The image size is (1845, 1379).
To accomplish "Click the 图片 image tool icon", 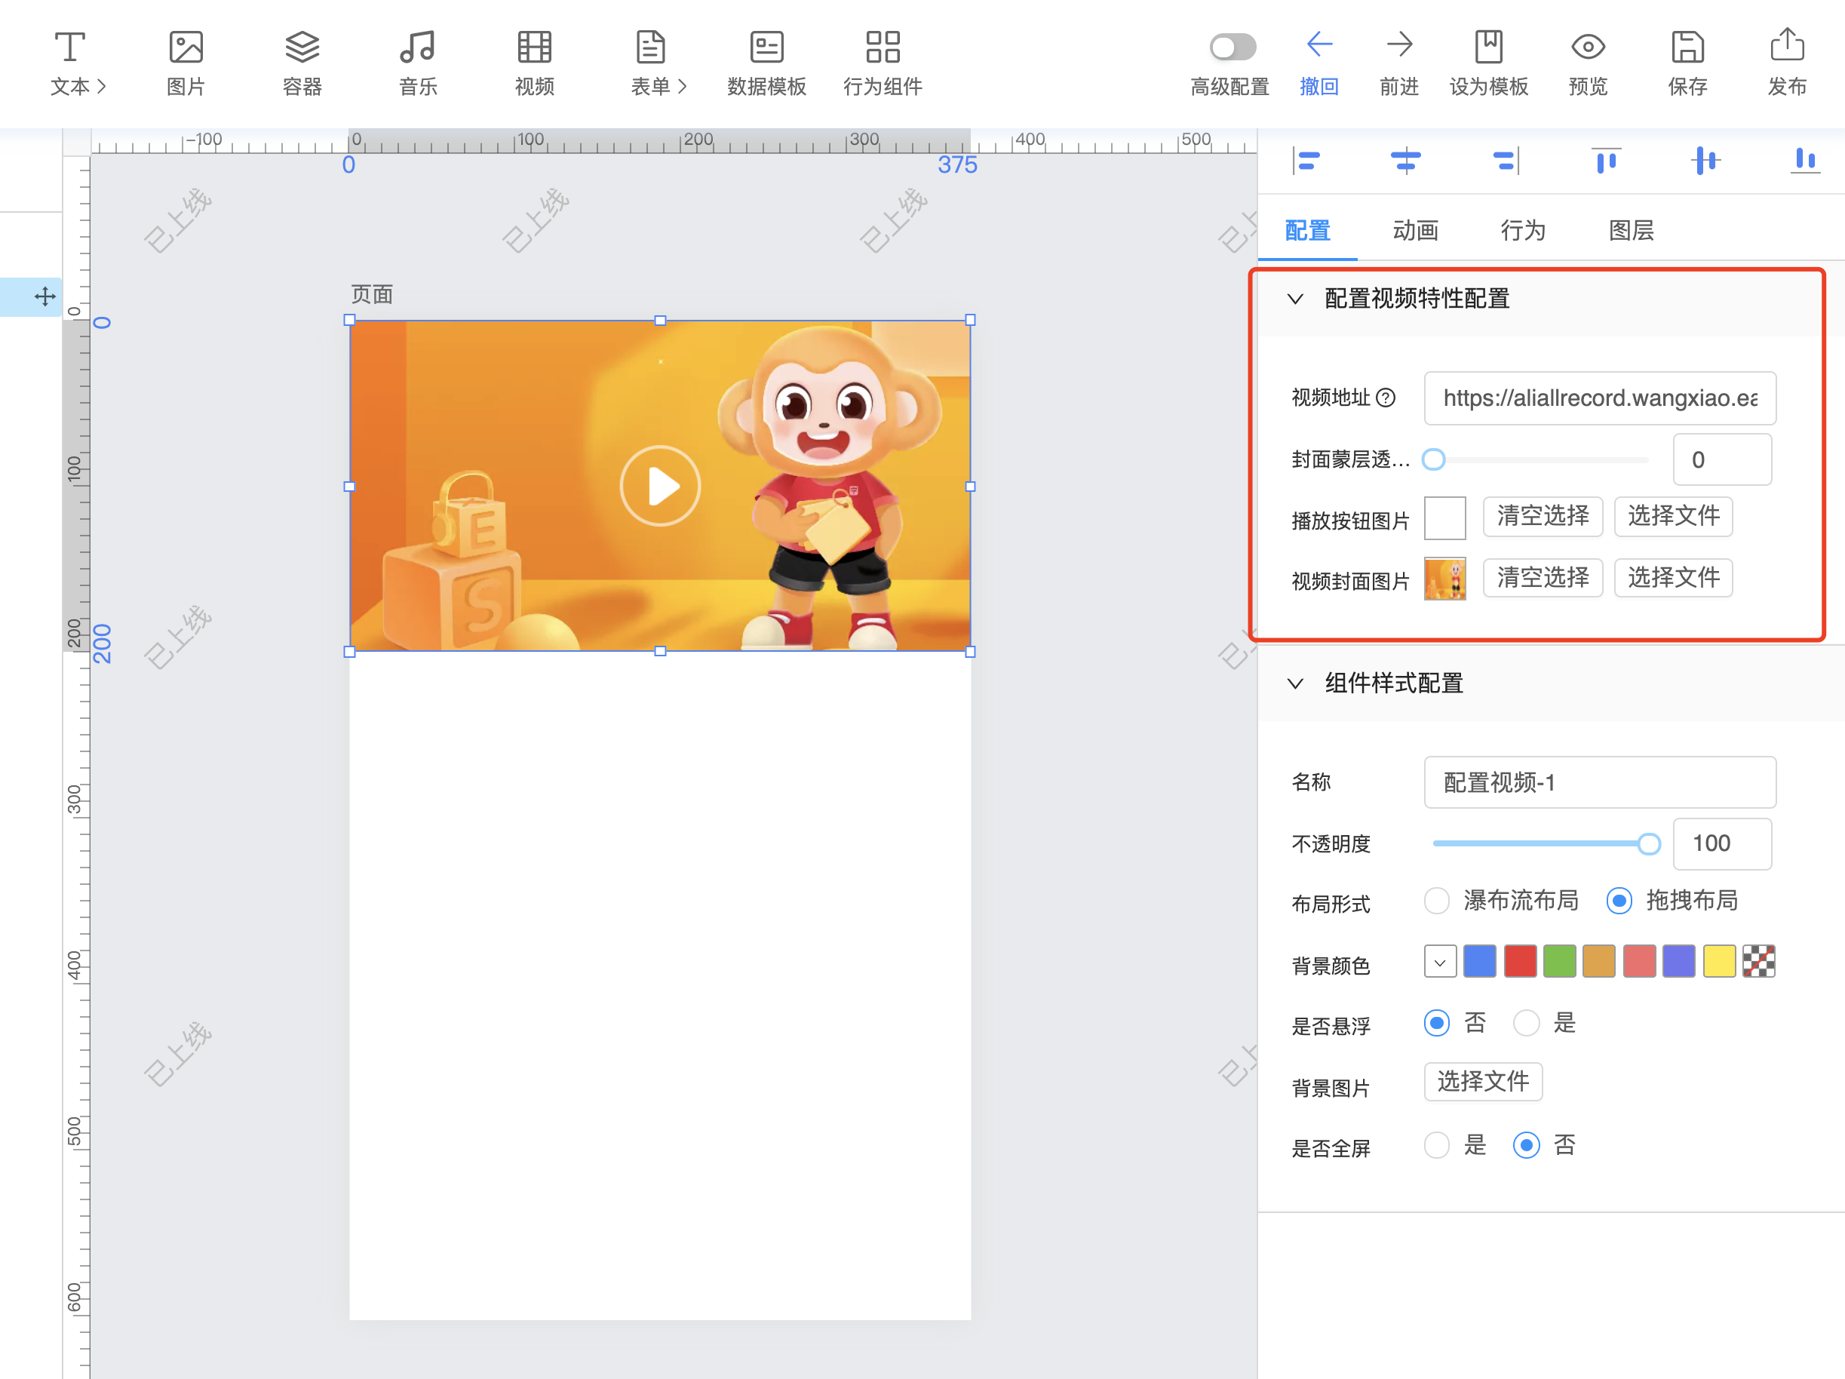I will tap(185, 47).
